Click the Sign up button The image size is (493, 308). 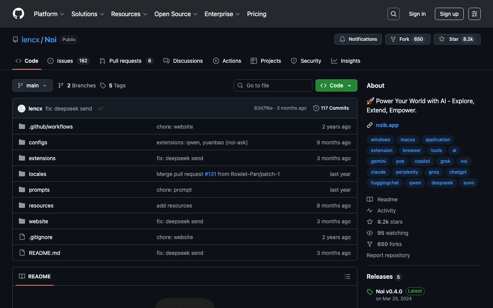pyautogui.click(x=449, y=14)
